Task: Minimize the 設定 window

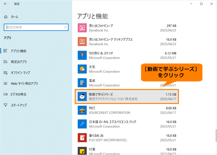Action: point(191,4)
